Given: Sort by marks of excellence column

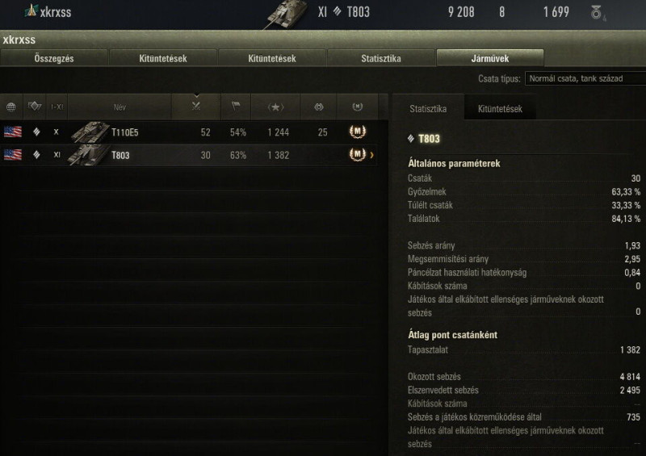Looking at the screenshot, I should point(319,107).
